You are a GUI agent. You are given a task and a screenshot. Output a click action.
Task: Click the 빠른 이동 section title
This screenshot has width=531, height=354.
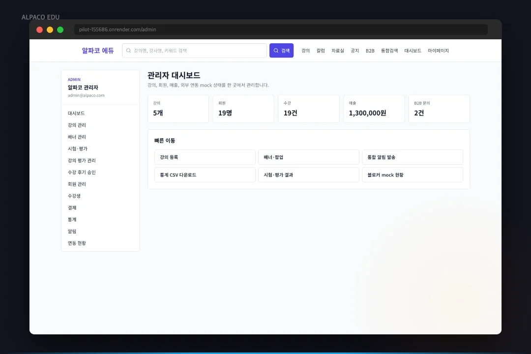coord(165,140)
